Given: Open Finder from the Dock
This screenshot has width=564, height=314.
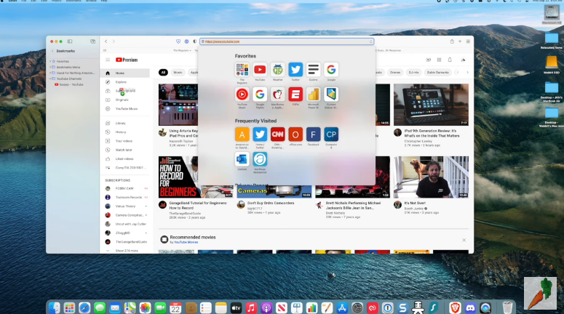Looking at the screenshot, I should (x=55, y=307).
